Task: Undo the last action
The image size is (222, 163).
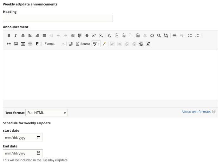Action: [x=58, y=36]
